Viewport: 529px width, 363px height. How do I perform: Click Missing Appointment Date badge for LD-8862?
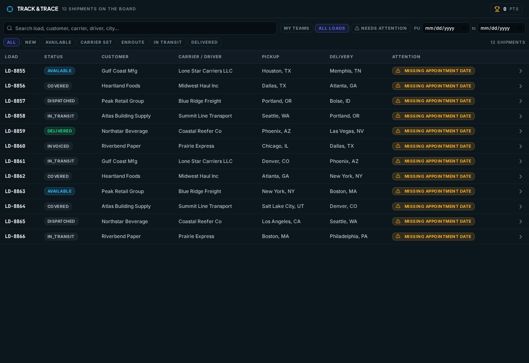pyautogui.click(x=434, y=176)
